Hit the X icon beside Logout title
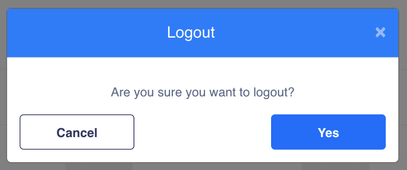 (380, 32)
